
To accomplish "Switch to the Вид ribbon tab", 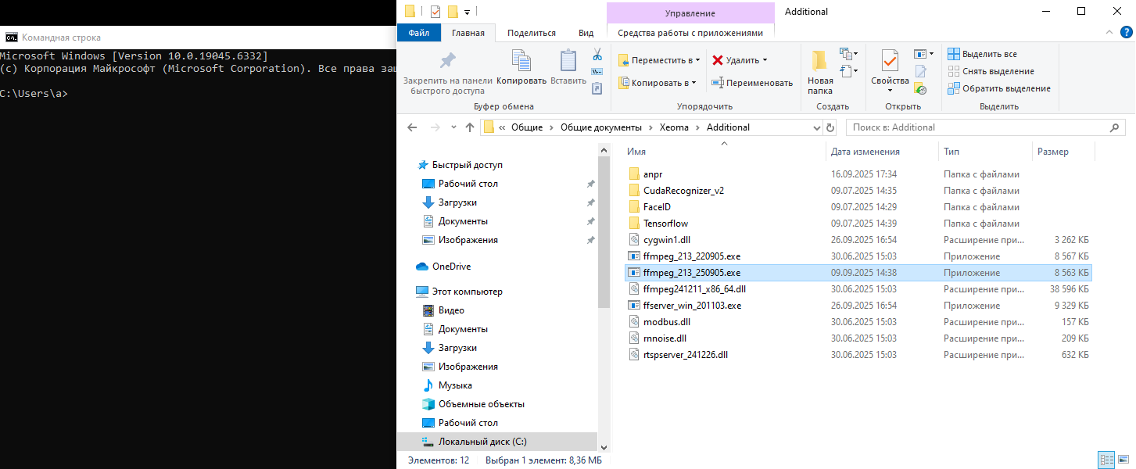I will point(586,32).
